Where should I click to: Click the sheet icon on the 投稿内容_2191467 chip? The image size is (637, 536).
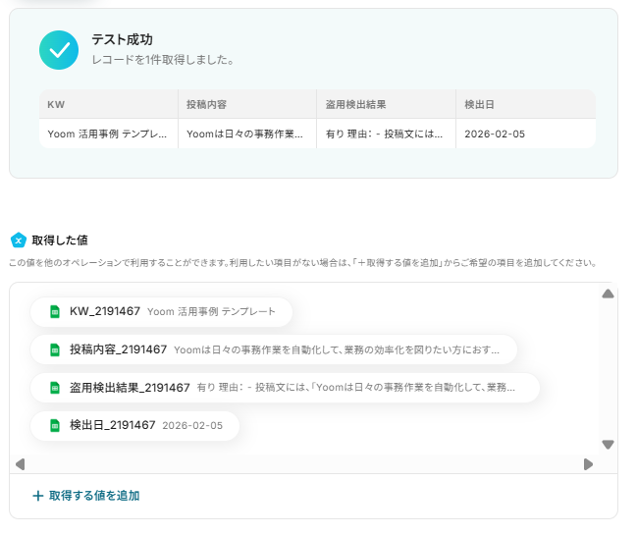point(54,349)
